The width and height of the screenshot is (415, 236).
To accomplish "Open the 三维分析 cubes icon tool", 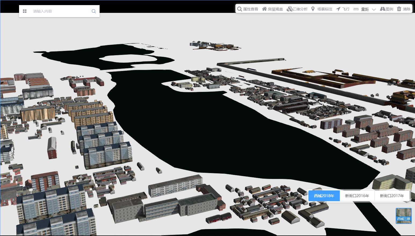I will click(x=290, y=9).
